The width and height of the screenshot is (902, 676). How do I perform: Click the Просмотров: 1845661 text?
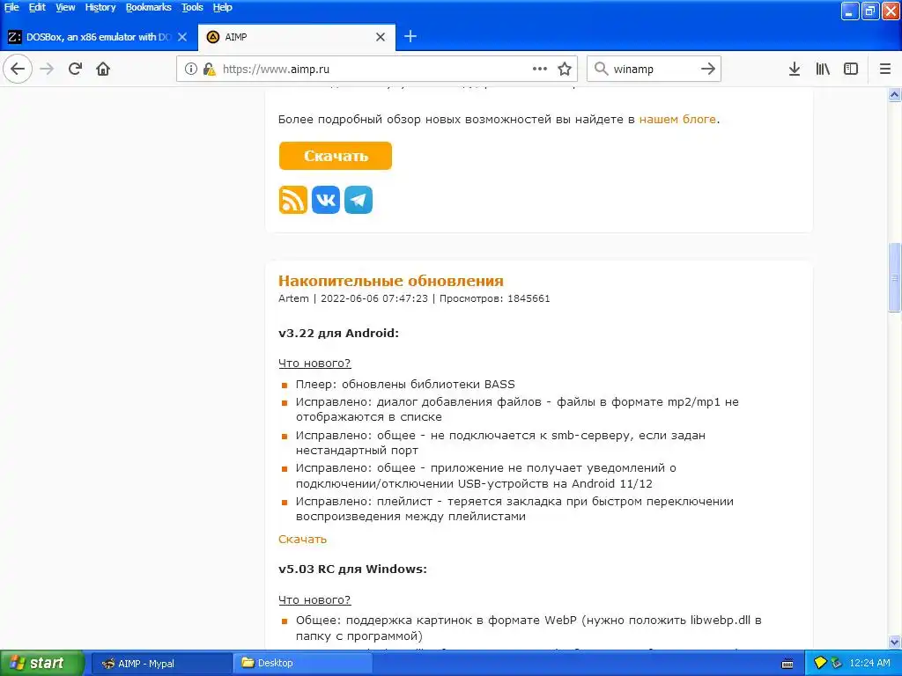tap(495, 298)
